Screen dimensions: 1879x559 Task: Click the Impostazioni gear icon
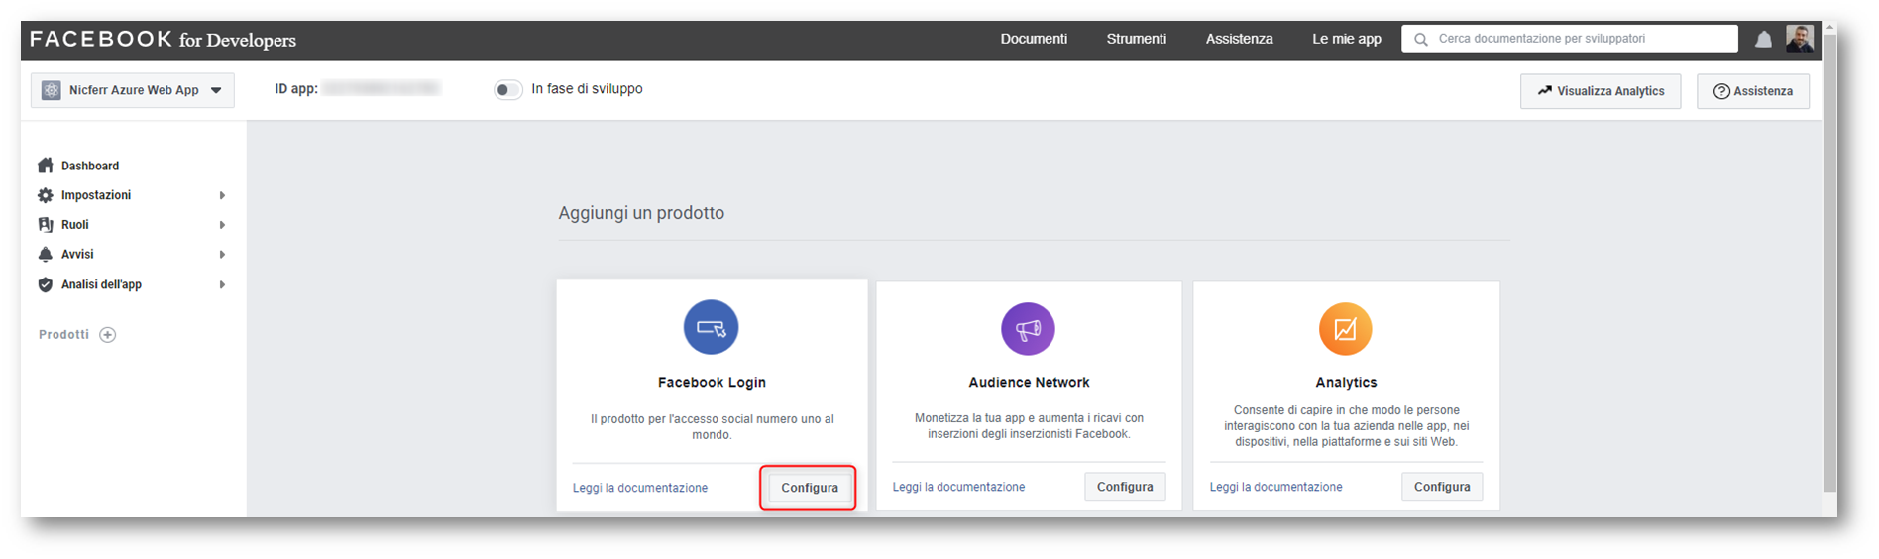(46, 195)
